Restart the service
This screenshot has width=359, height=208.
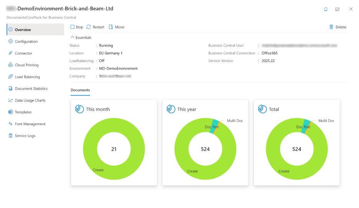click(95, 27)
